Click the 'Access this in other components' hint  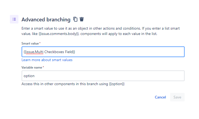[x=73, y=84]
